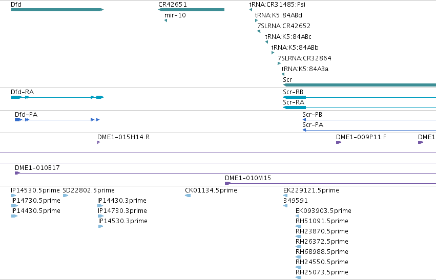Click the Scr-PA protein label
Image resolution: width=436 pixels, height=280 pixels.
(x=313, y=125)
